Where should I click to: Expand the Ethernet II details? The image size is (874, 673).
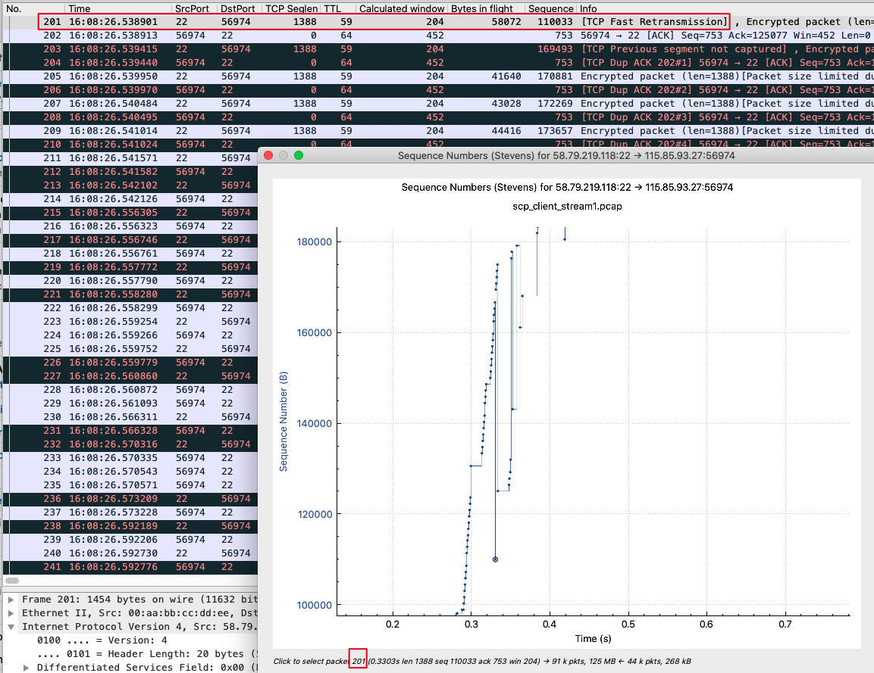(11, 612)
